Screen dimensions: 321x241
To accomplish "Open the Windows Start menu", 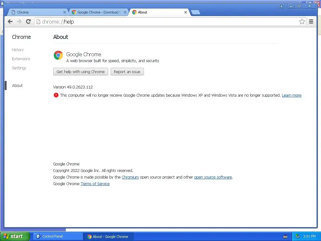I will coord(15,236).
